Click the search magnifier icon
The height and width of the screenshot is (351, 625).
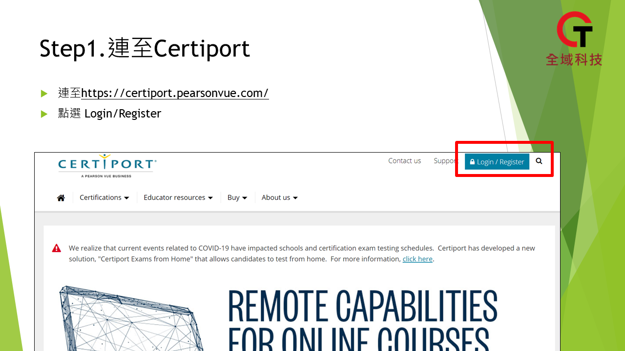click(539, 161)
